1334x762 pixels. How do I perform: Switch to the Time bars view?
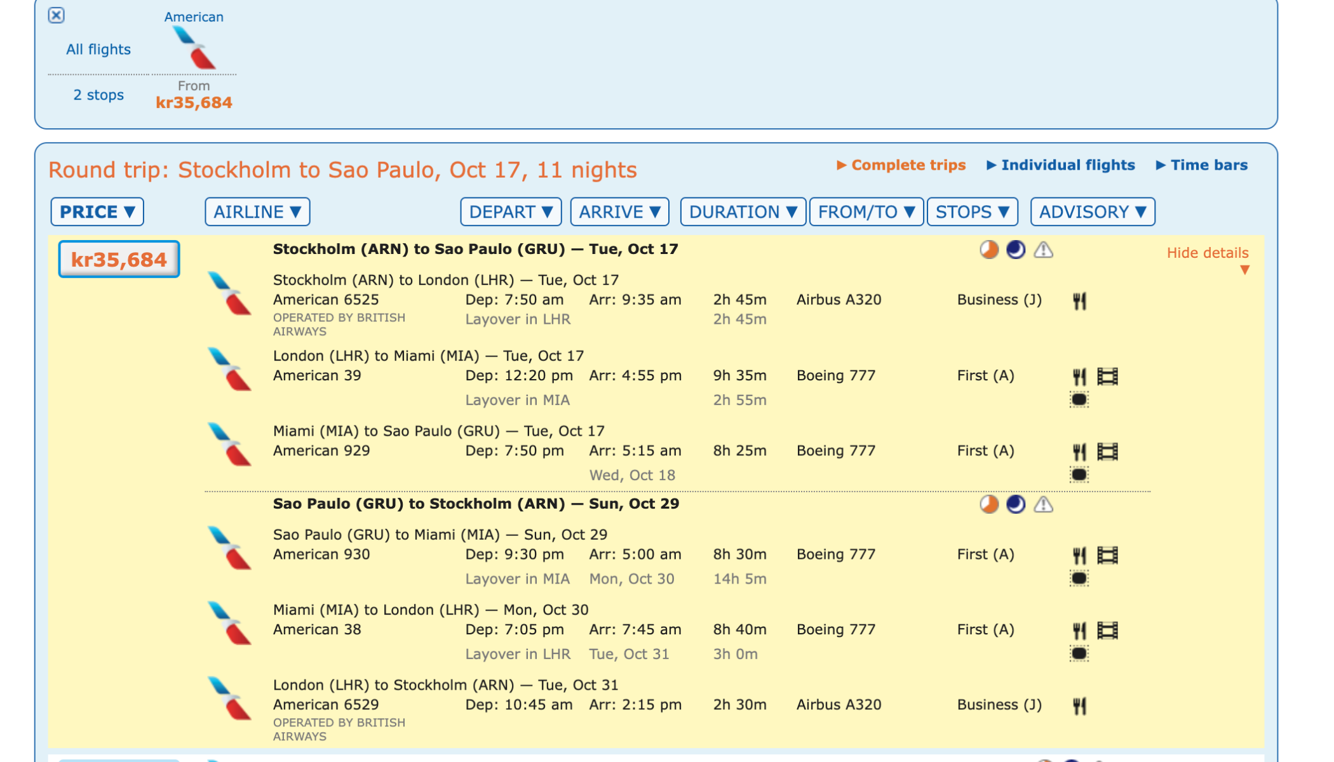(x=1202, y=165)
